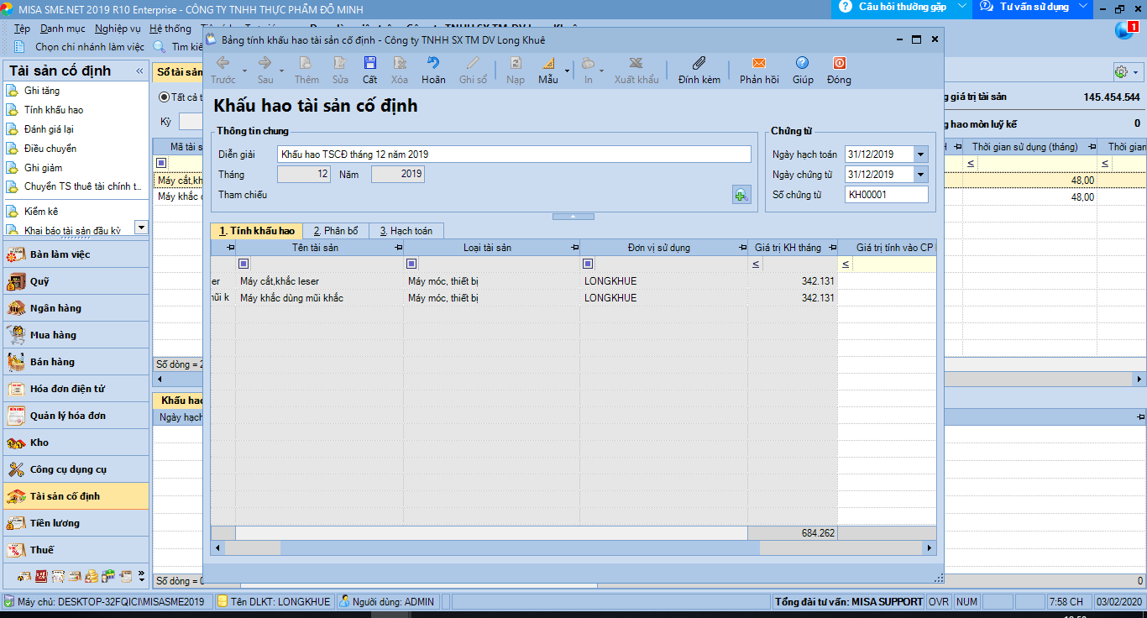This screenshot has width=1147, height=618.
Task: Open the notification globe with red badge
Action: point(1125,31)
